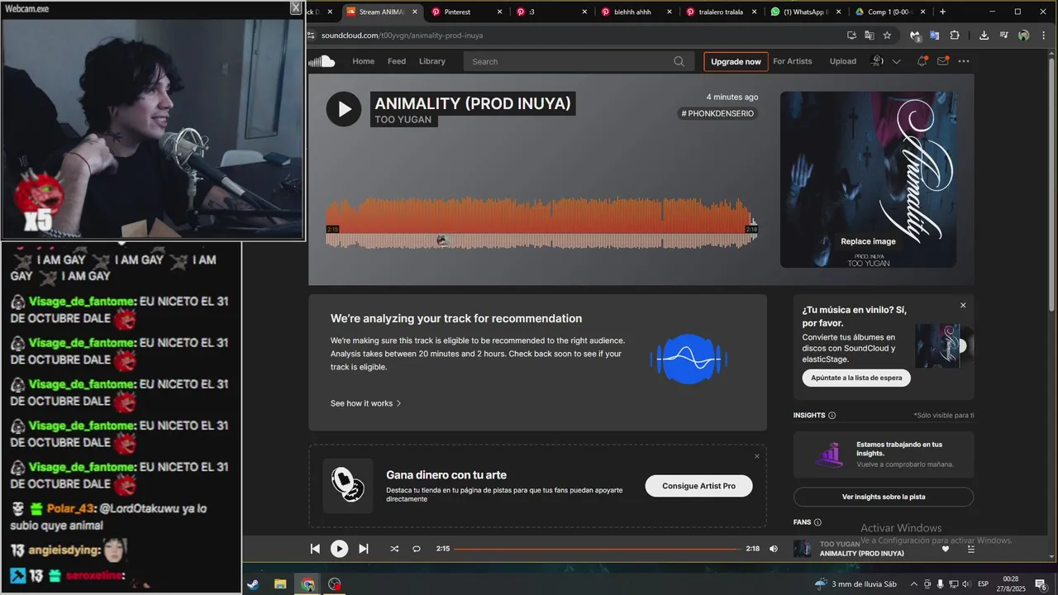Screen dimensions: 1058x595
Task: Play the ANIMALITY track with the large play button
Action: (344, 109)
